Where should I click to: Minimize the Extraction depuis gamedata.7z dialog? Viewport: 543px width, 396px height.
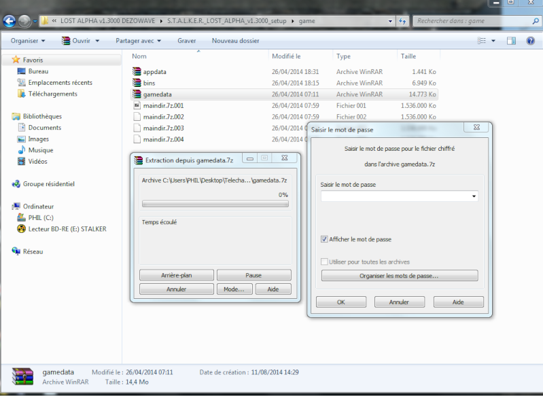click(249, 158)
